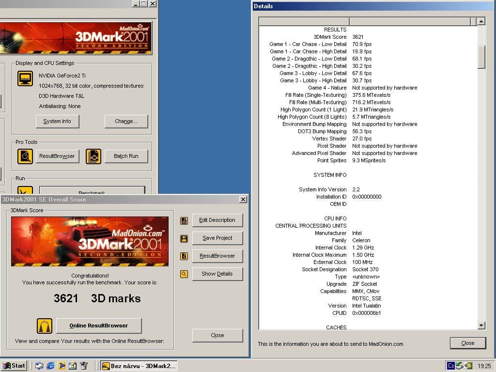Viewport: 496px width, 372px height.
Task: Click the Details scrollbar up arrow
Action: pyautogui.click(x=481, y=21)
